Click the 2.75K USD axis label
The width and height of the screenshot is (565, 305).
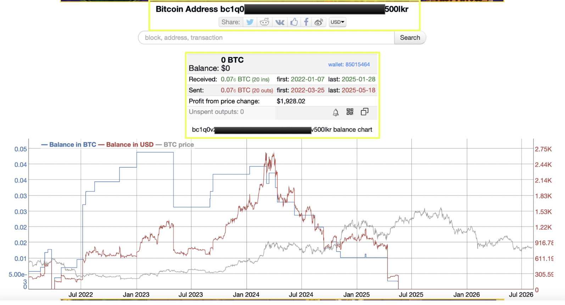click(543, 149)
